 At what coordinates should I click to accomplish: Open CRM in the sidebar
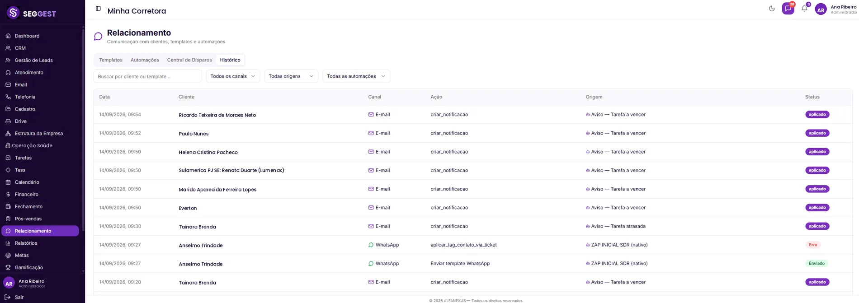(x=20, y=48)
